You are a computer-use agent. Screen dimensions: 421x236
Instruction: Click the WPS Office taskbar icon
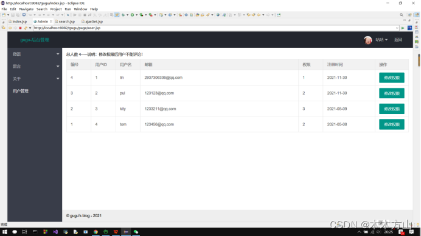[x=116, y=232]
